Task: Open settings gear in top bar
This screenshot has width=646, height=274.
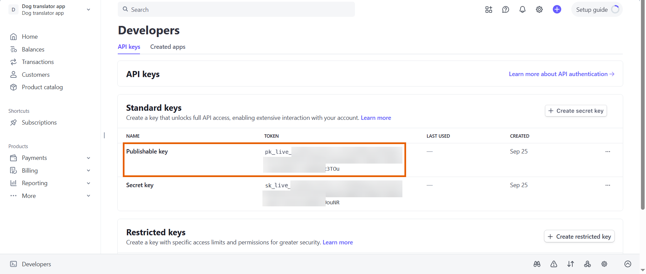Action: coord(539,9)
